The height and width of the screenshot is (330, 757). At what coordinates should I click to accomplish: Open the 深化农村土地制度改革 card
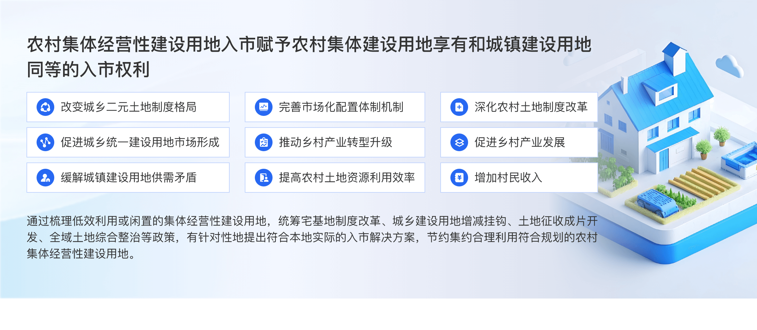coord(519,107)
